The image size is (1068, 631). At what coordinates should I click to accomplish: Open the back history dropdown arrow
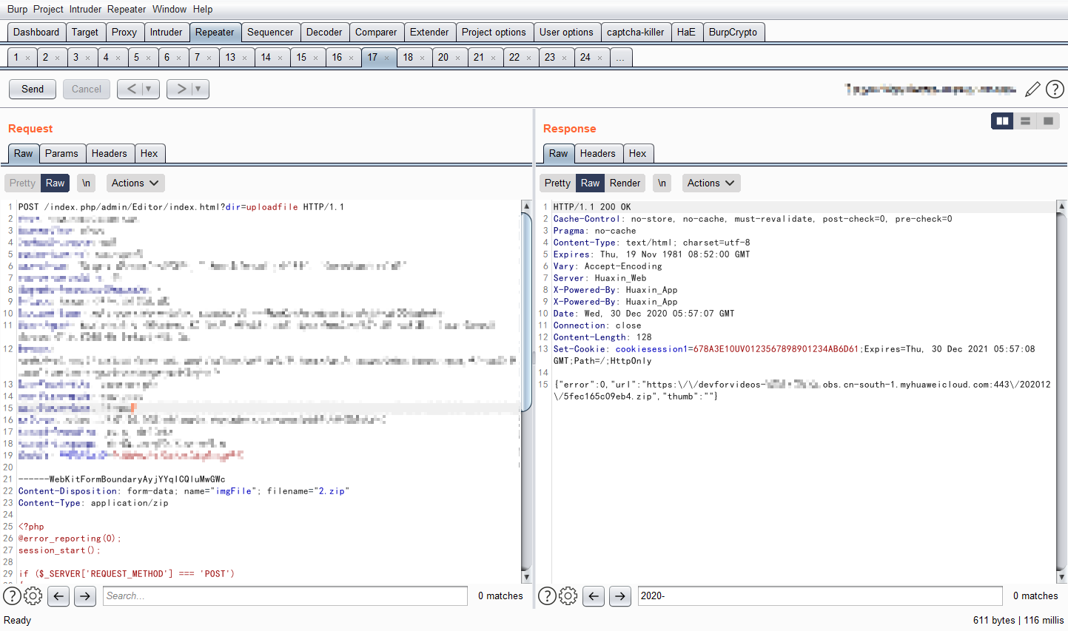coord(149,90)
